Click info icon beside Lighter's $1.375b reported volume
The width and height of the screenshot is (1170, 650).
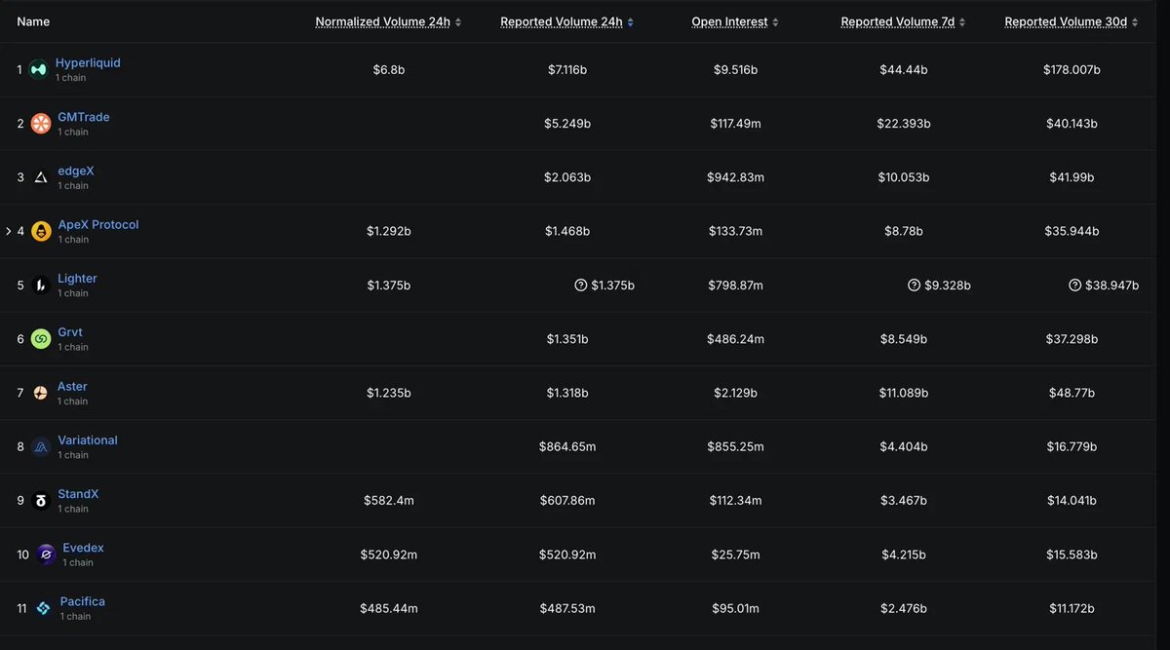[581, 286]
